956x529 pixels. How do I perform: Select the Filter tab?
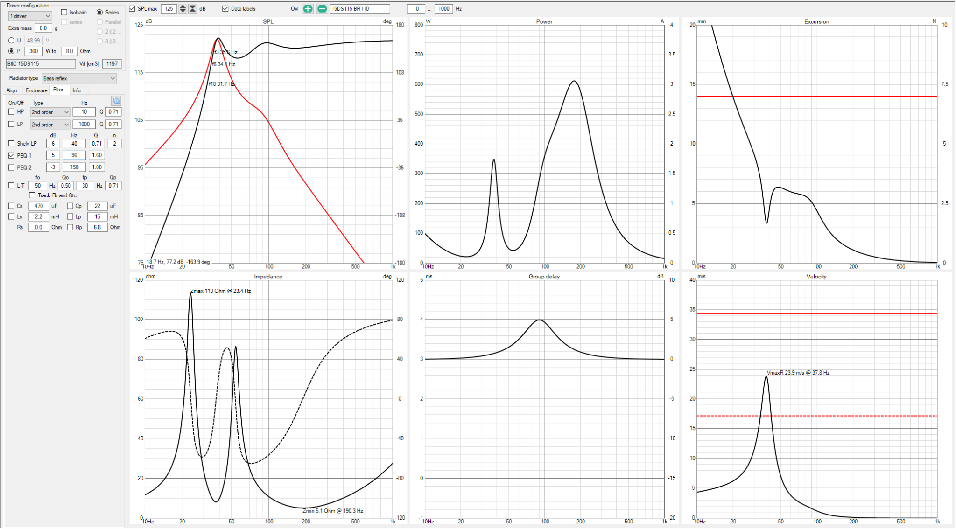pyautogui.click(x=58, y=90)
